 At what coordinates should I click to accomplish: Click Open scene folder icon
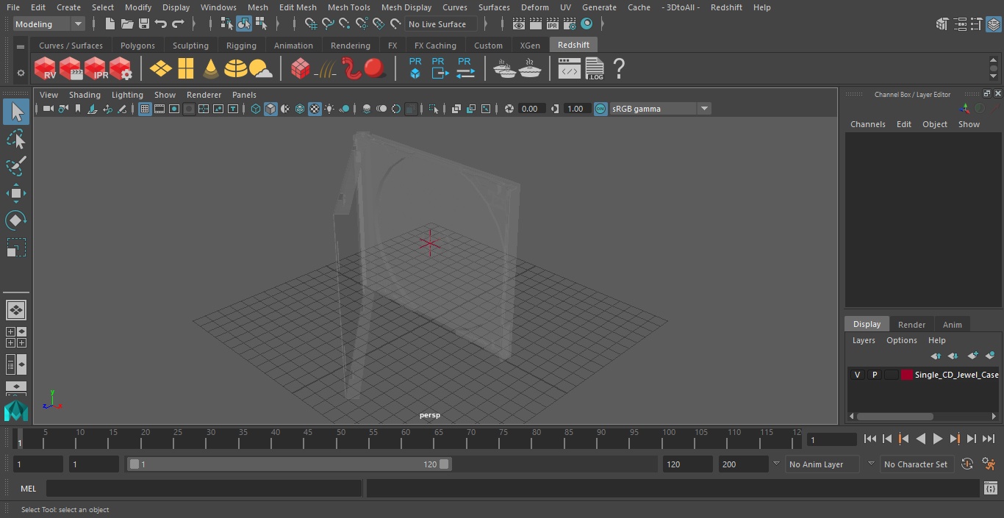click(126, 24)
